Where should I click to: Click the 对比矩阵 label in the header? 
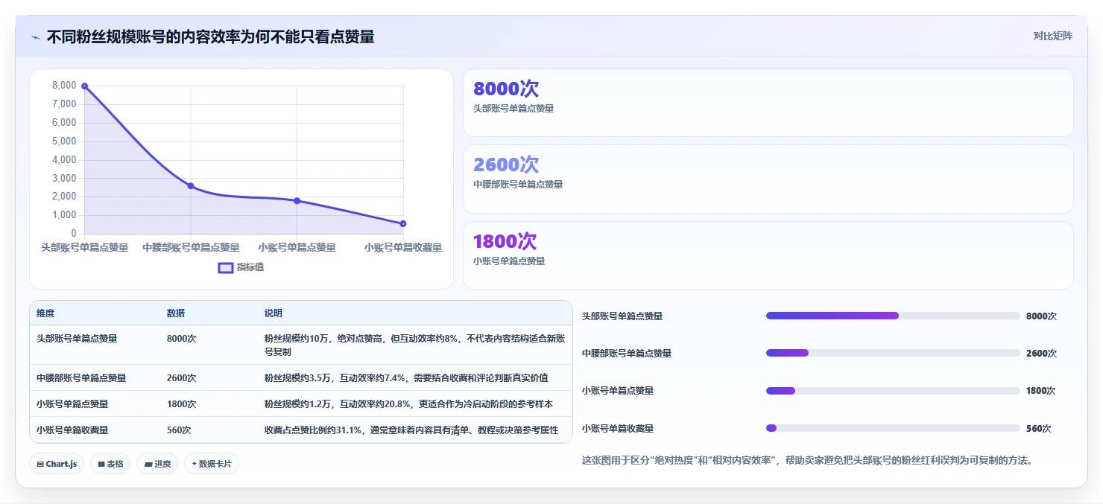pyautogui.click(x=1052, y=36)
